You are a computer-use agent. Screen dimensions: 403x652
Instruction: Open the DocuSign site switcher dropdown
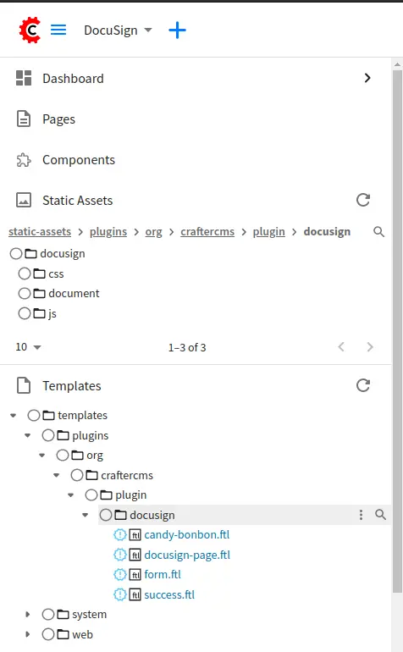tap(119, 30)
